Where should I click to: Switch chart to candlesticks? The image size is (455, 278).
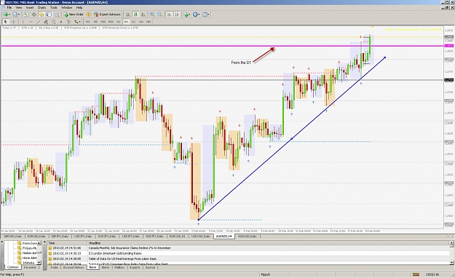point(135,15)
